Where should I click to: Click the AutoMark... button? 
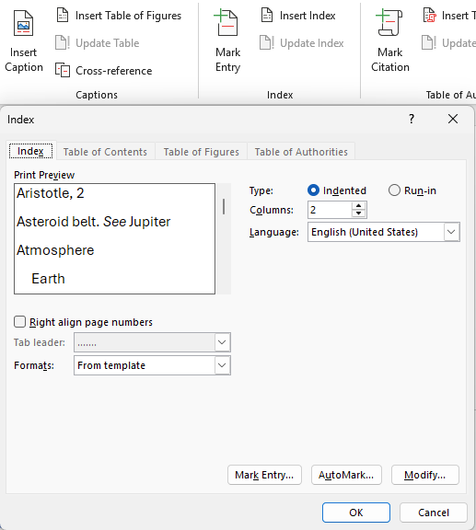point(346,475)
